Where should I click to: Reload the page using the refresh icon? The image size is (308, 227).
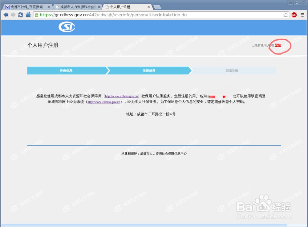(21, 14)
